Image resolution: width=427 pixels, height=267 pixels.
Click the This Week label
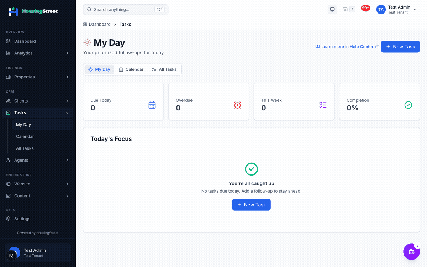coord(272,100)
